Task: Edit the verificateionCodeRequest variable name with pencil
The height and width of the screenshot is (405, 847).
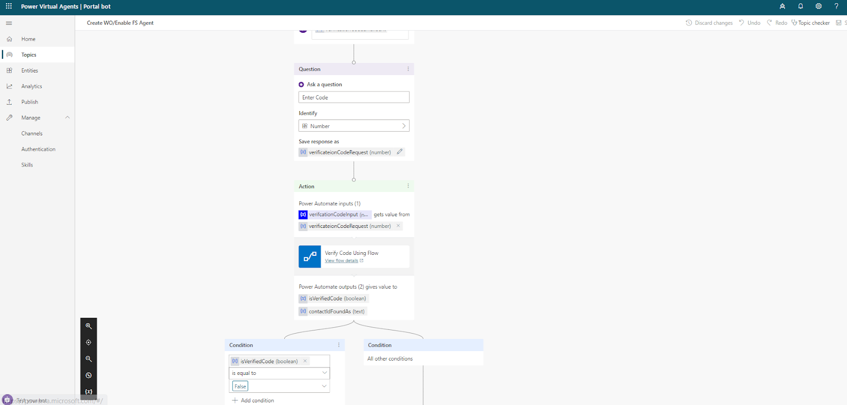Action: (400, 152)
